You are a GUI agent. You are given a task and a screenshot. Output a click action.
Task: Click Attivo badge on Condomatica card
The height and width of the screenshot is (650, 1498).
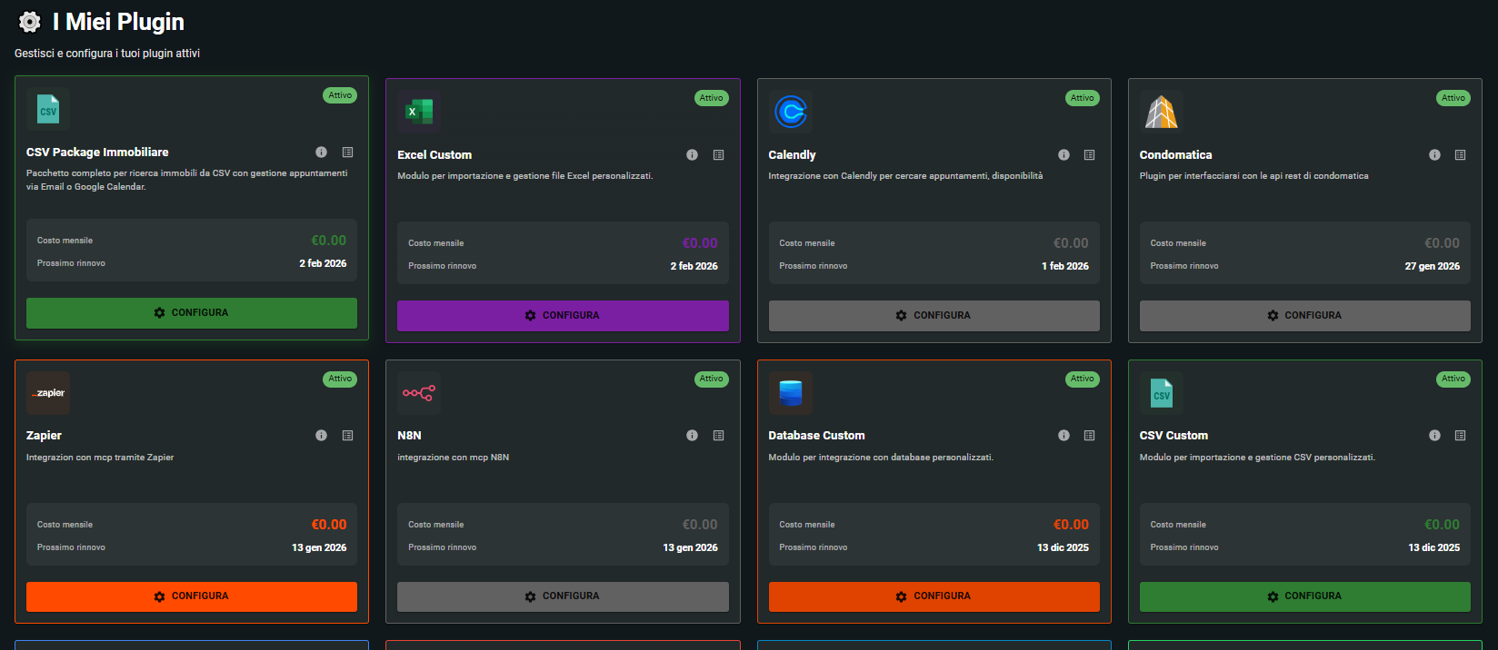(1453, 98)
